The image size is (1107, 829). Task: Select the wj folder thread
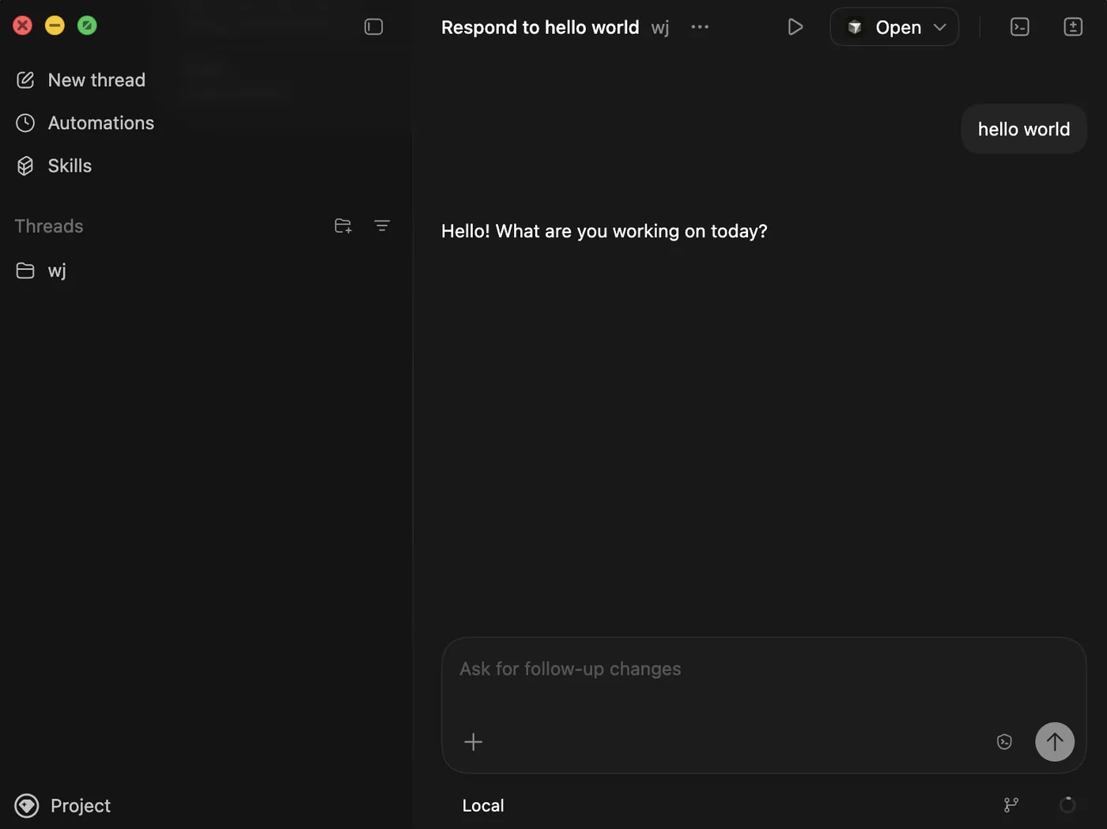click(x=56, y=271)
